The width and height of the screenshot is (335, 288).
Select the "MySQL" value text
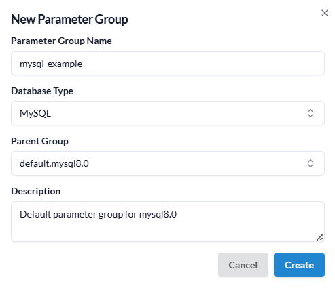[35, 113]
